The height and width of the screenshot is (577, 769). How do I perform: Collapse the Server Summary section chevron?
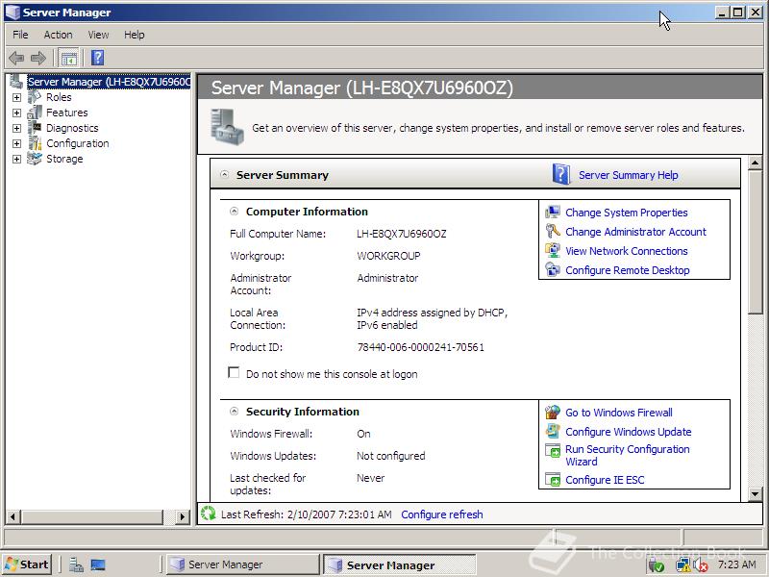point(225,174)
